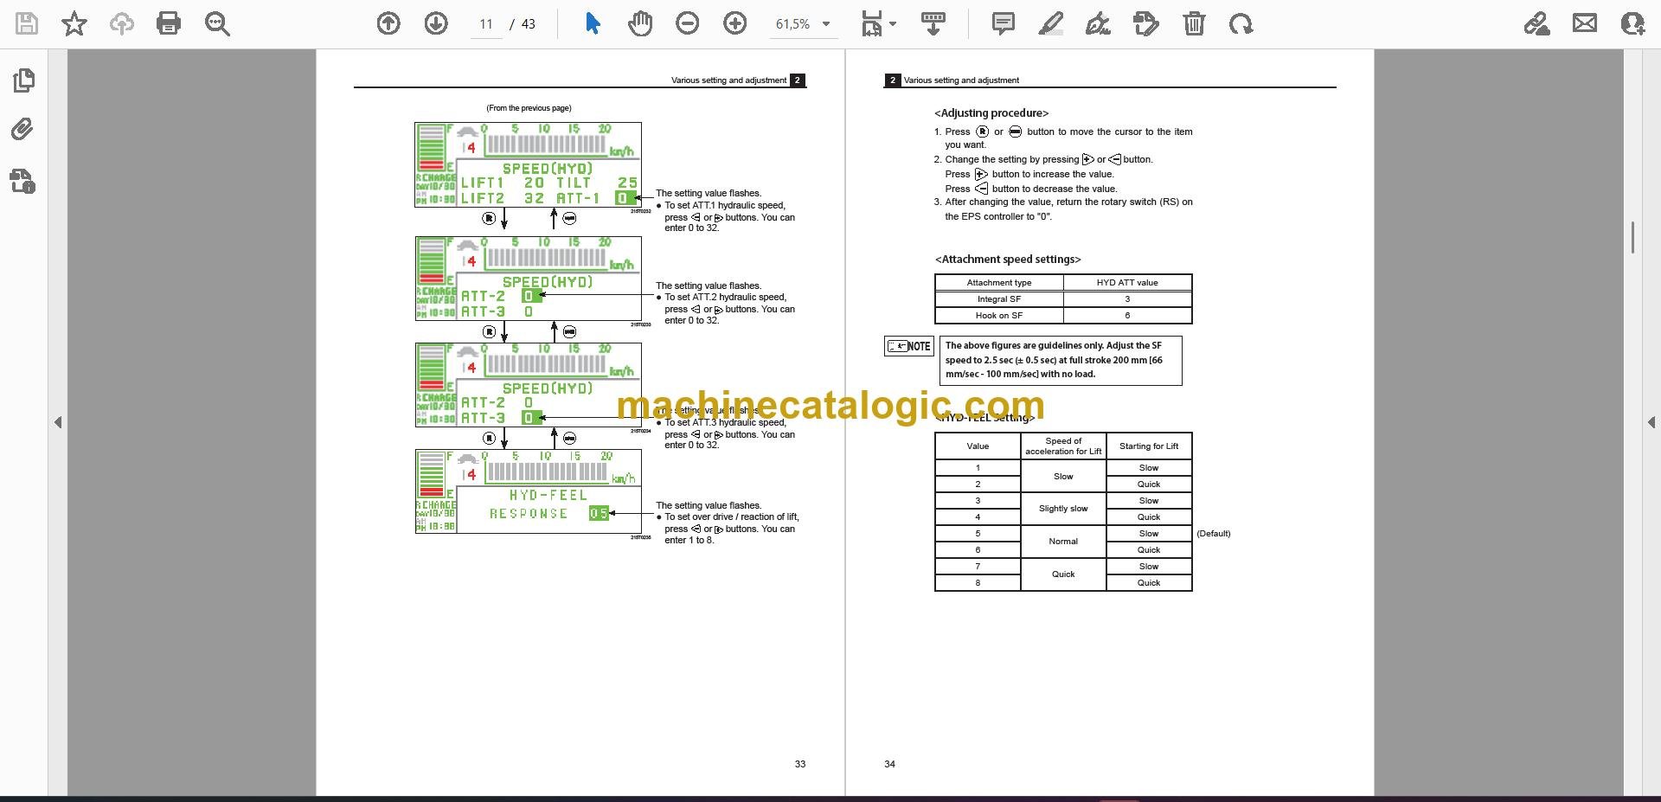Click the "<Attachment speed settings>" heading

pos(1008,260)
